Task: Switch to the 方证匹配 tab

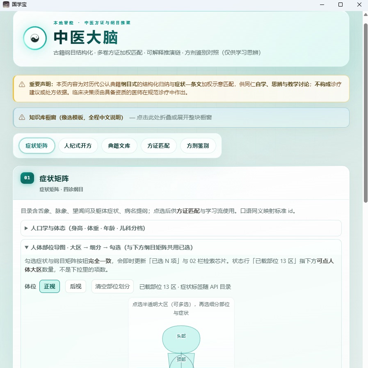Action: pos(159,146)
